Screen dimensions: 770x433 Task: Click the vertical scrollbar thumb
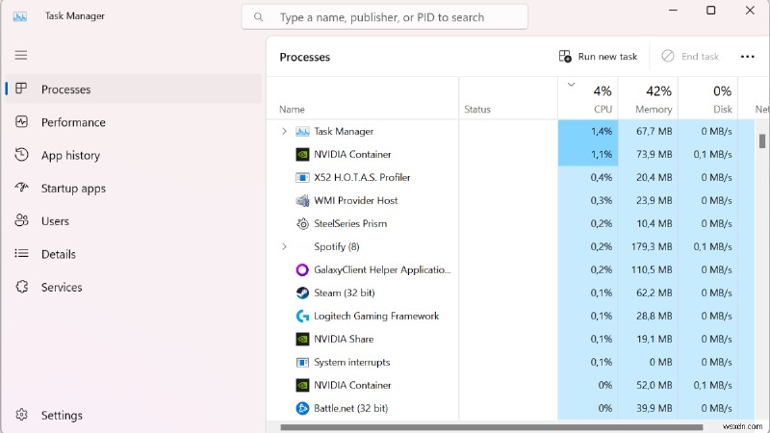pyautogui.click(x=761, y=140)
